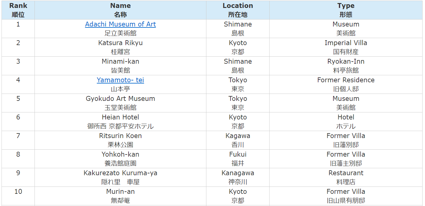The image size is (425, 206).
Task: Click the Kagawa location cell
Action: [x=238, y=140]
